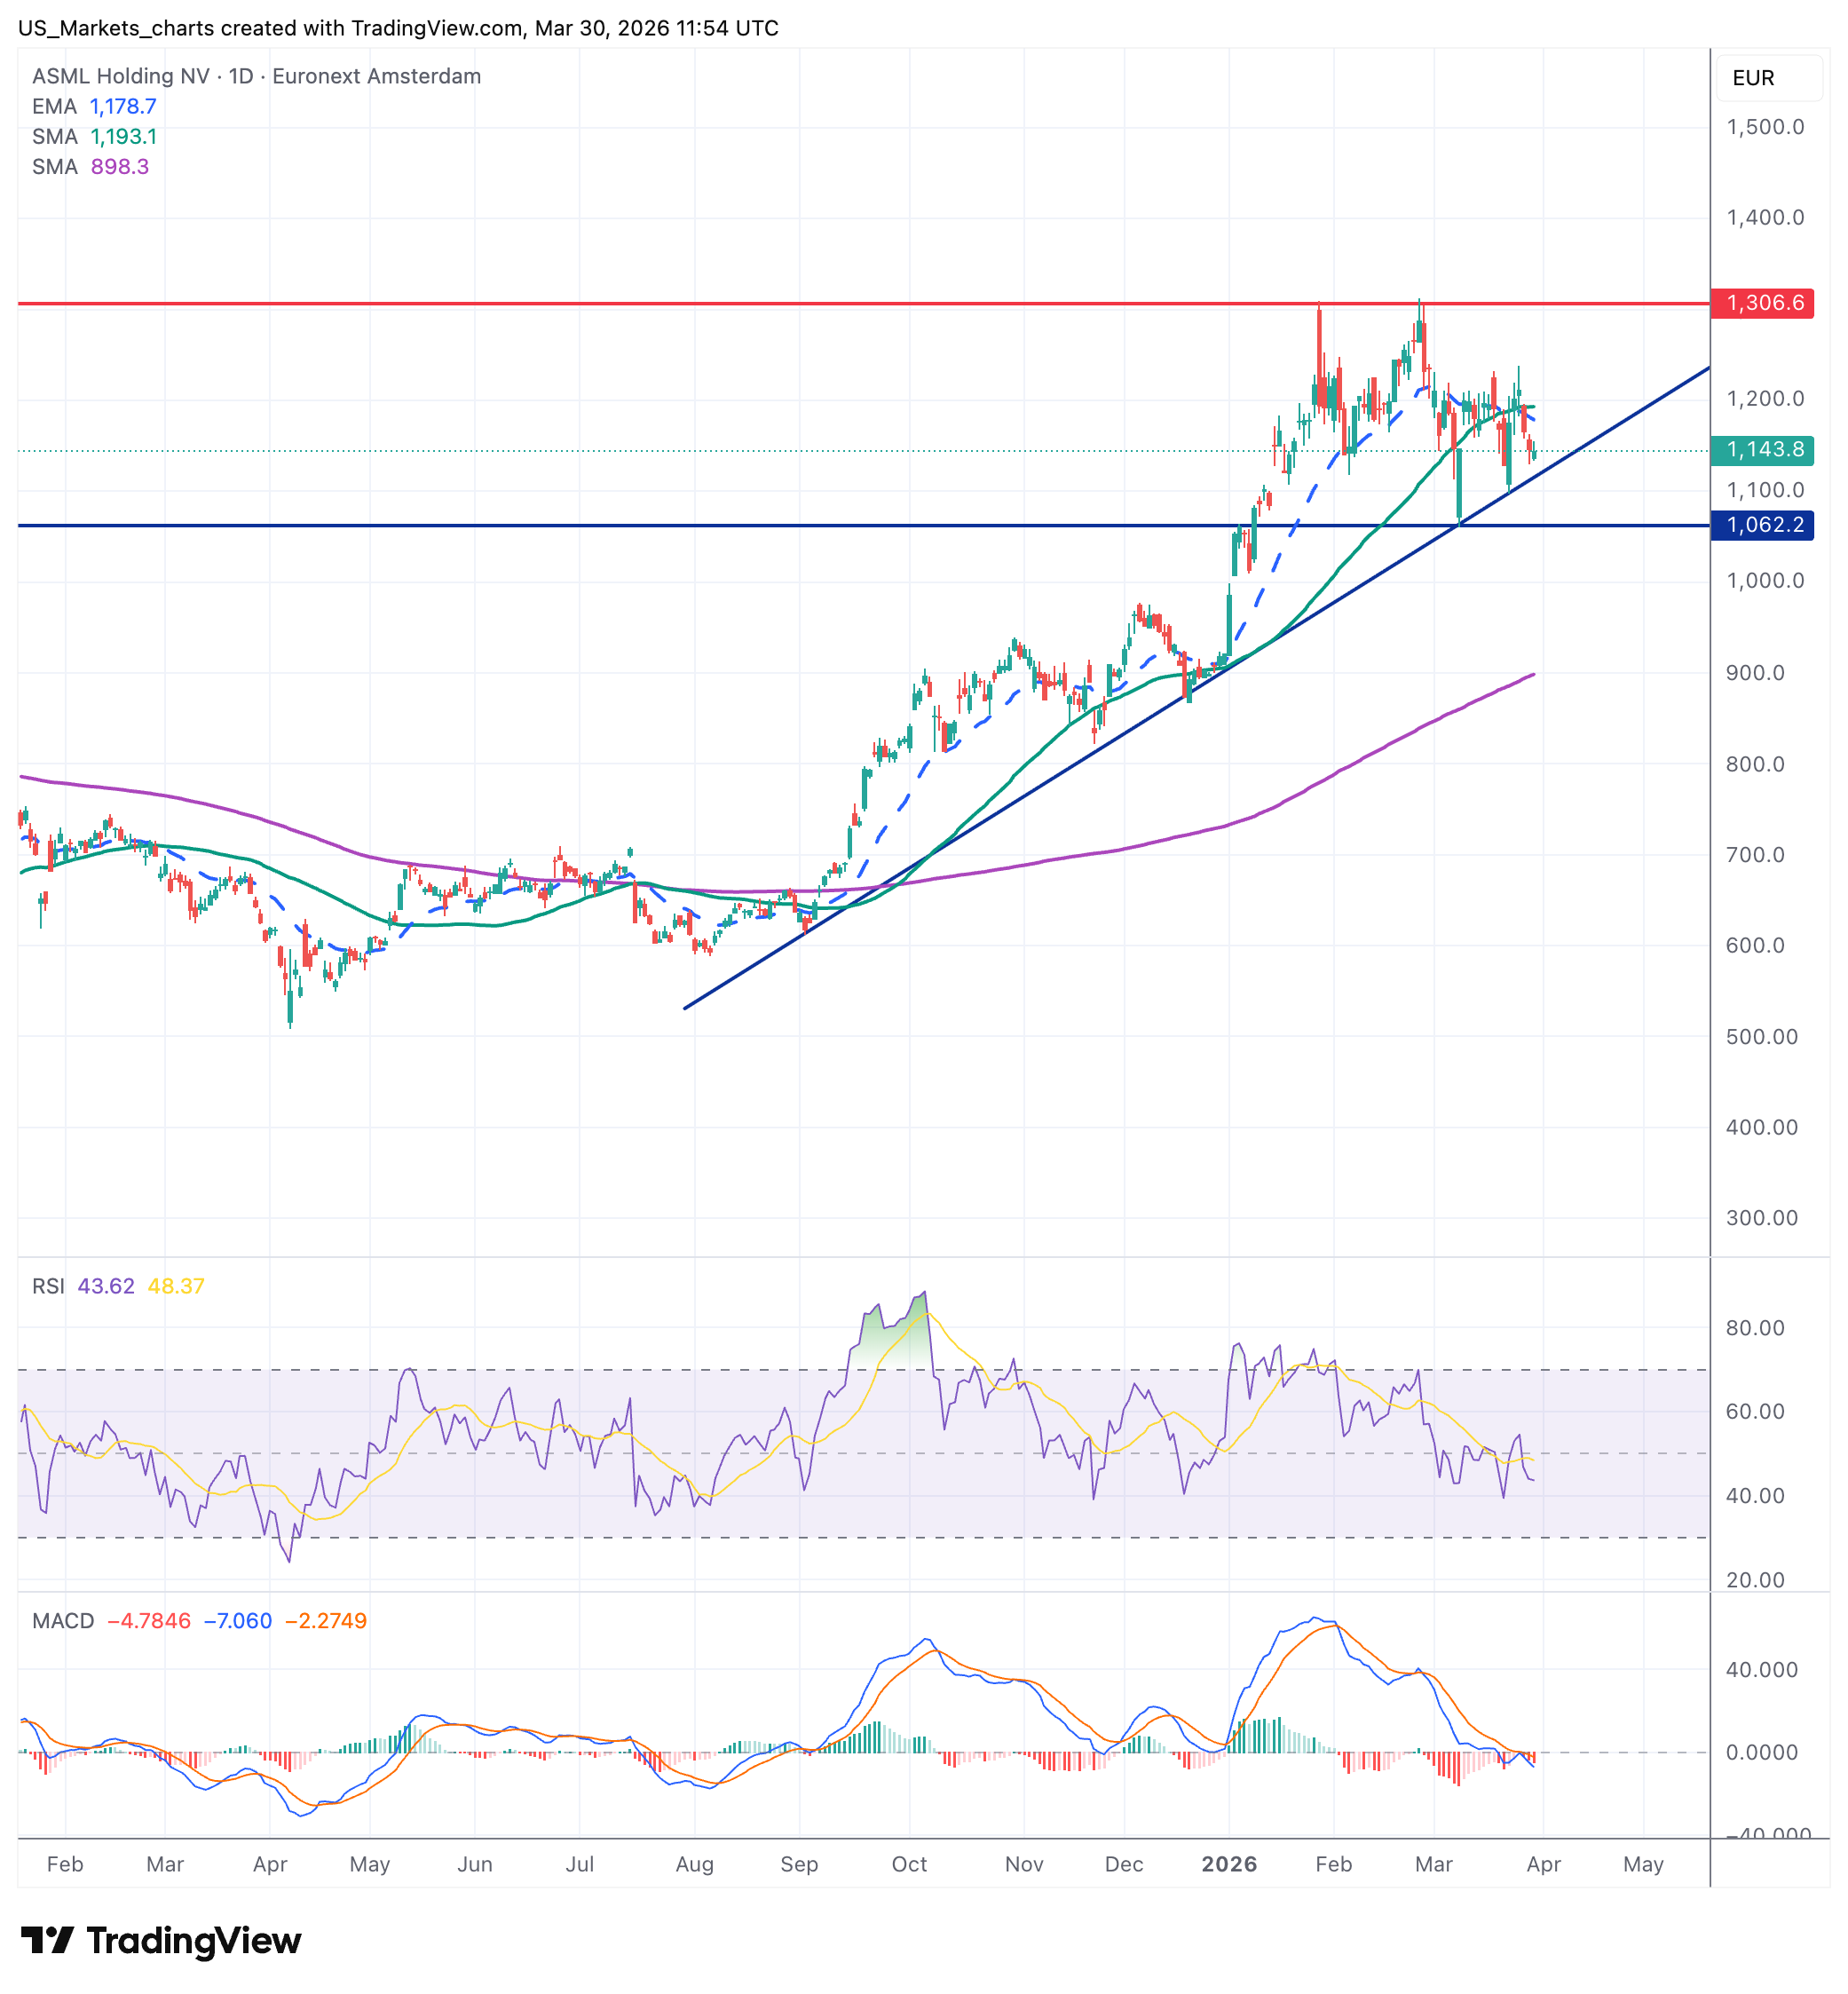Click the MACD 0.0000 axis level
The height and width of the screenshot is (1994, 1848).
(1761, 1752)
